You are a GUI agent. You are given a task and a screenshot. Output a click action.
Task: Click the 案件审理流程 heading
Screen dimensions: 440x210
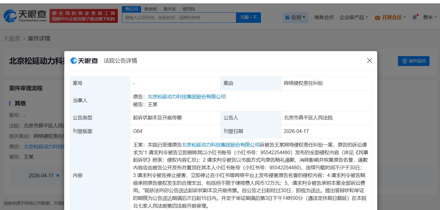pyautogui.click(x=26, y=88)
